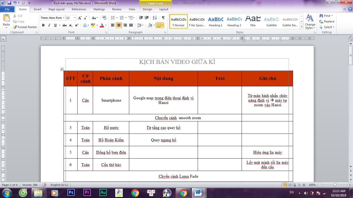Open the font size dropdown
Image resolution: width=353 pixels, height=198 pixels.
click(75, 18)
